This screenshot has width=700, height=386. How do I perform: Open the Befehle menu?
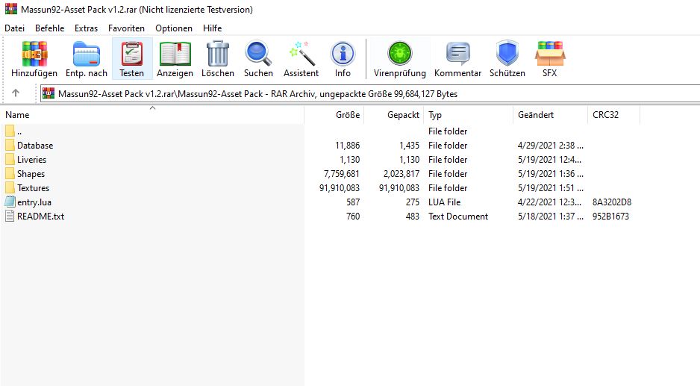pos(49,28)
